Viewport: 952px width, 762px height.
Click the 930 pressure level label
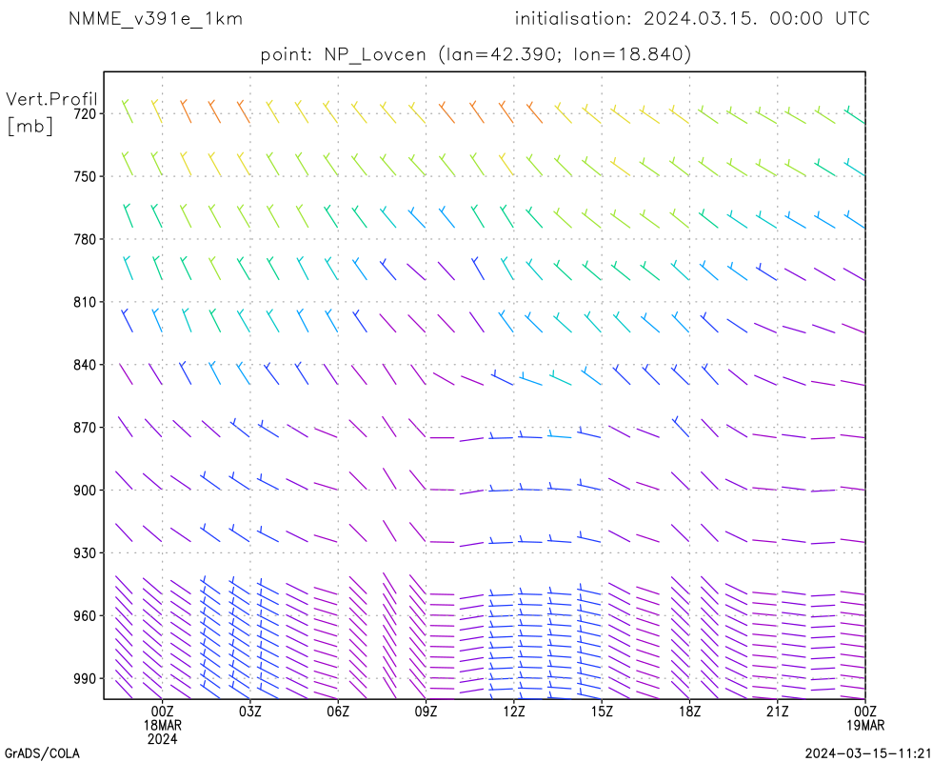(85, 553)
